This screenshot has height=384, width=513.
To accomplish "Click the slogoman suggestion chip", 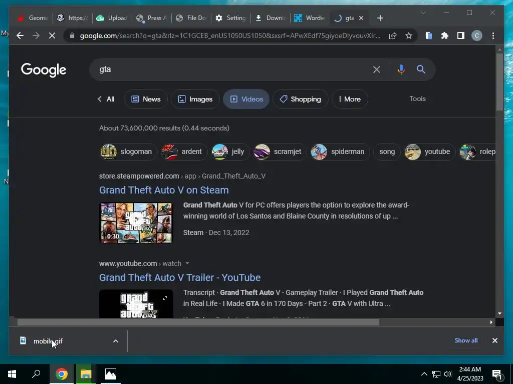I will (x=128, y=151).
